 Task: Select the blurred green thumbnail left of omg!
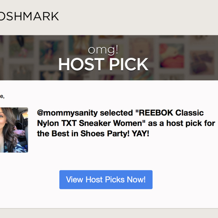click(51, 52)
